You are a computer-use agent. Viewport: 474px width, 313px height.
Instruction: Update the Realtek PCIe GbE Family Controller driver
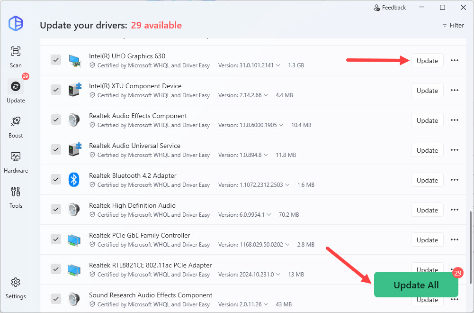point(427,240)
